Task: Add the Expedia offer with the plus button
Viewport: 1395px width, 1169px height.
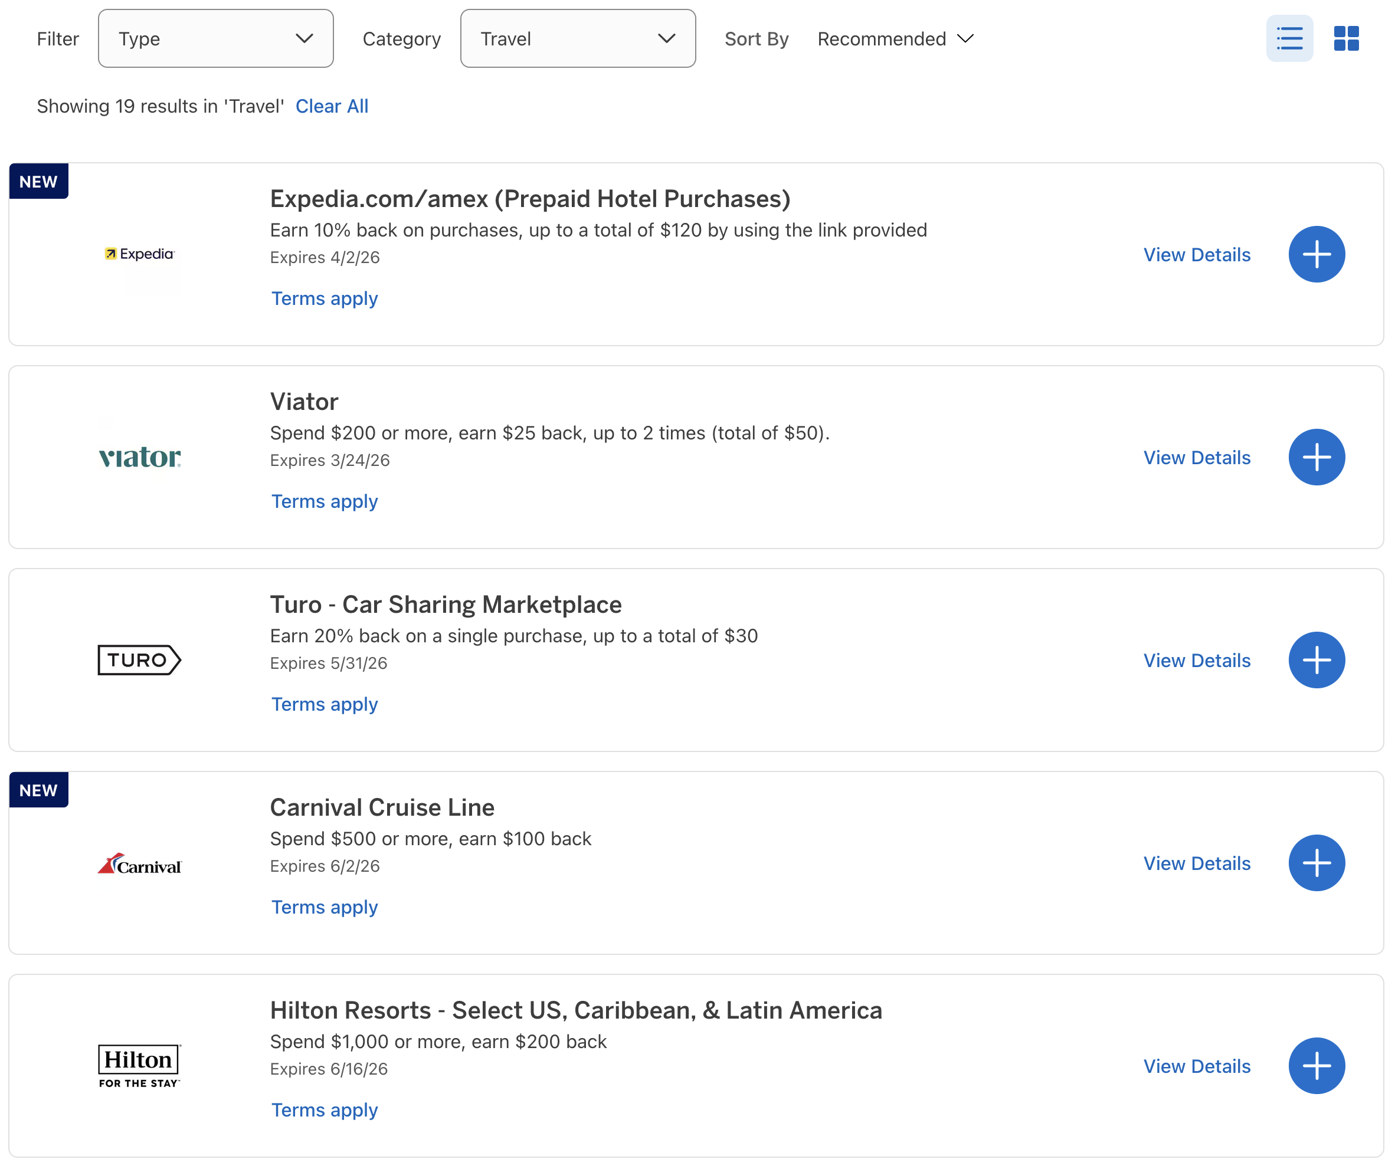Action: tap(1317, 254)
